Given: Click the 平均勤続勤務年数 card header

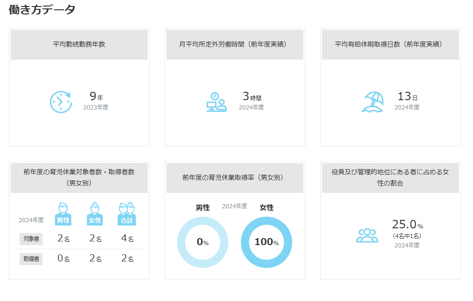Looking at the screenshot, I should click(79, 44).
